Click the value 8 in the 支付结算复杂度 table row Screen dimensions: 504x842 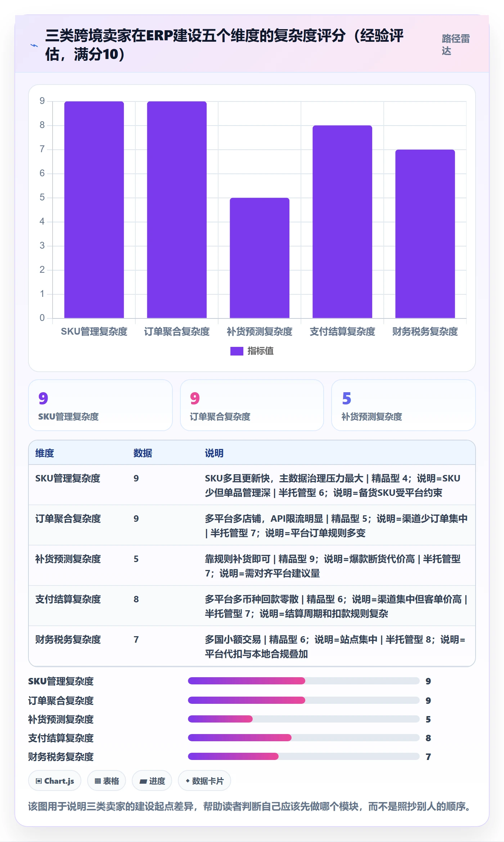click(136, 599)
